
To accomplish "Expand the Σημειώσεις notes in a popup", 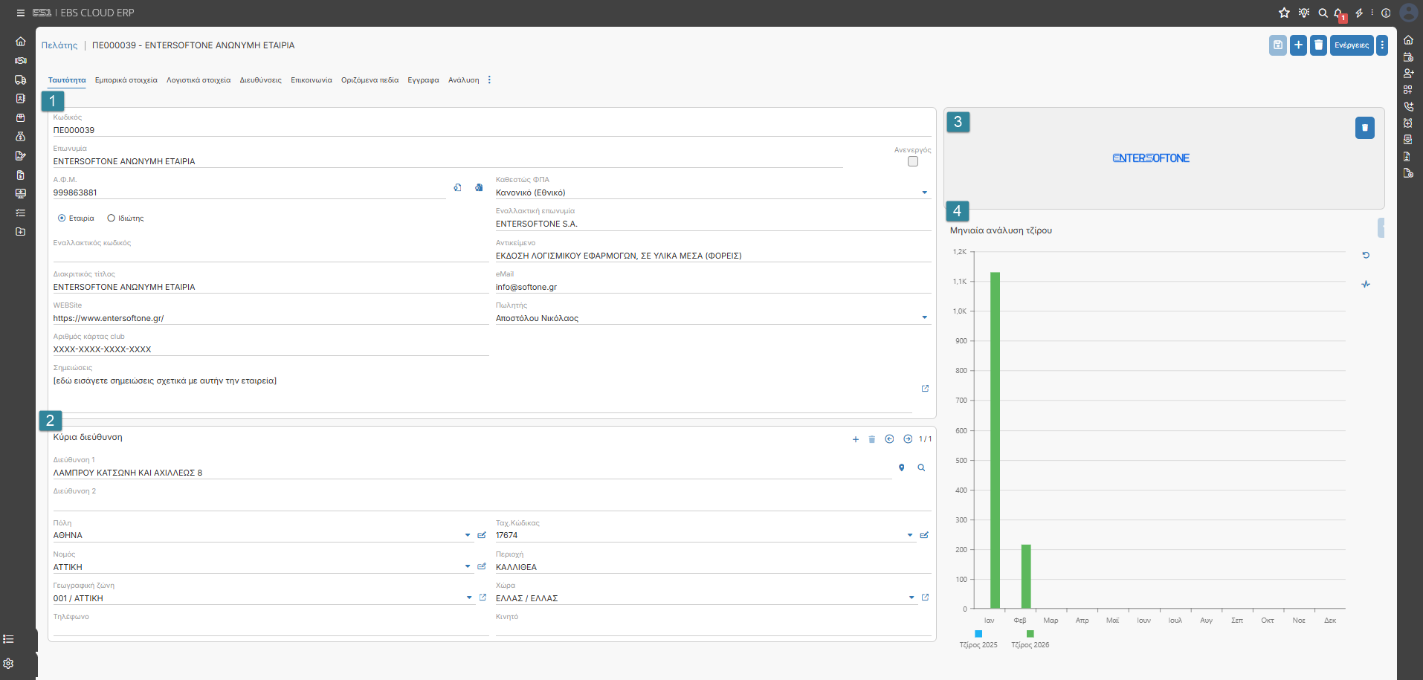I will [x=925, y=389].
